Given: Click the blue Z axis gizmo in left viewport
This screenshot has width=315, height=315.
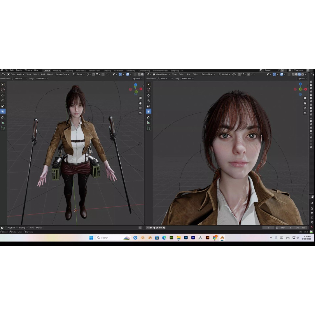Looking at the screenshot, I should tap(136, 85).
